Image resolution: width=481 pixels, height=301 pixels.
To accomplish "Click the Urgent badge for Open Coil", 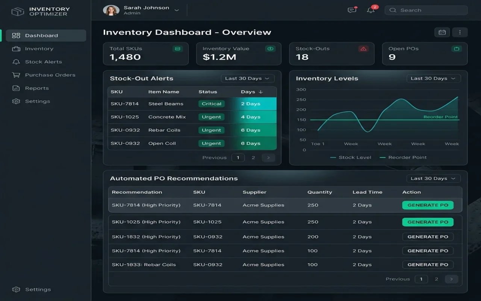I will (x=212, y=144).
